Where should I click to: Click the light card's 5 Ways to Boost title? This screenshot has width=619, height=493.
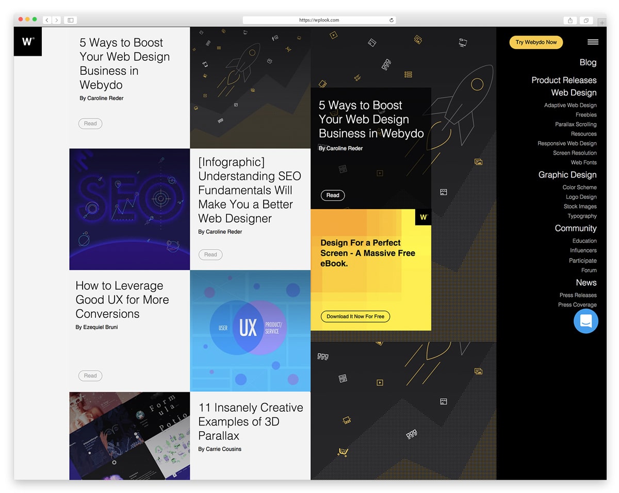coord(124,63)
